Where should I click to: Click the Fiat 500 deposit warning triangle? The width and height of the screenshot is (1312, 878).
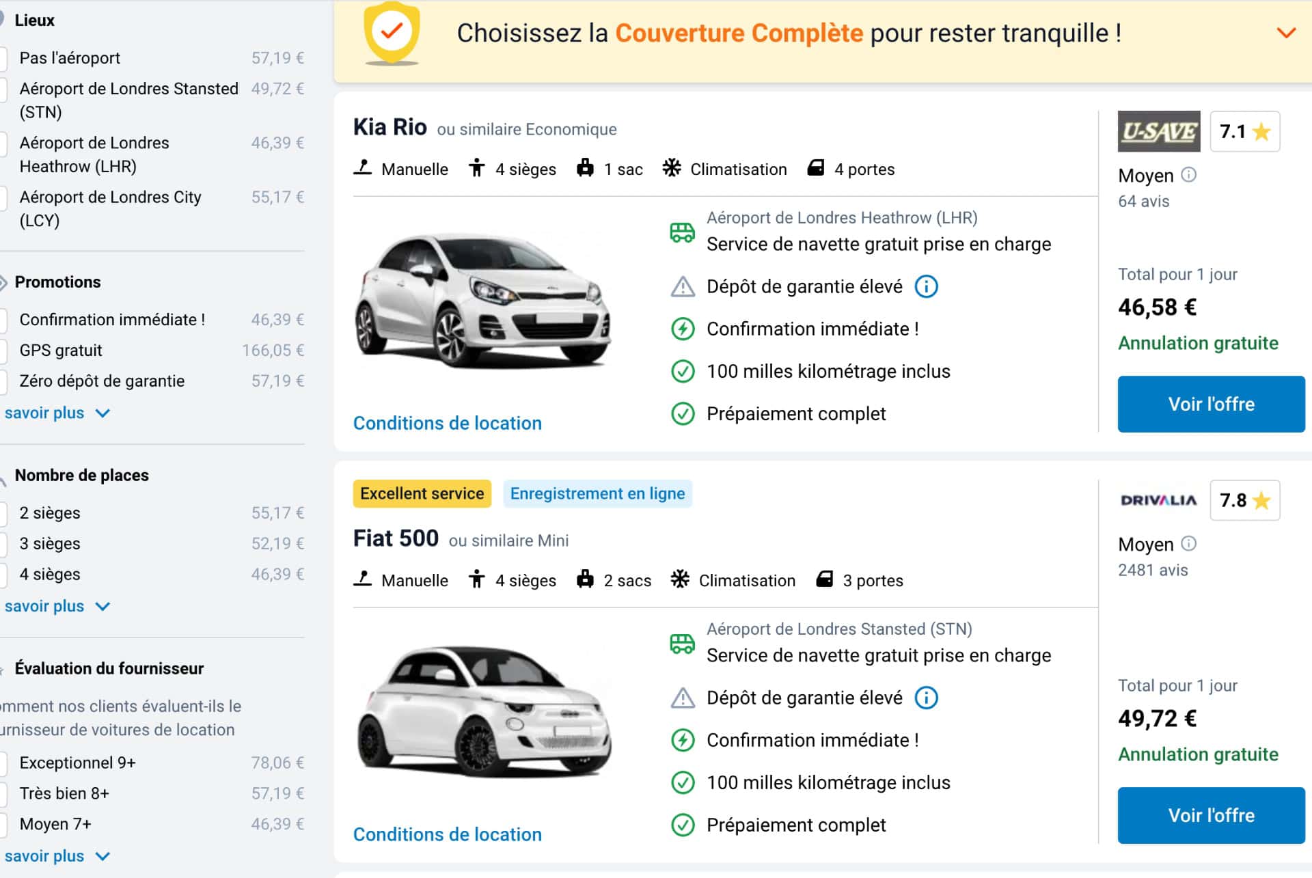point(683,698)
